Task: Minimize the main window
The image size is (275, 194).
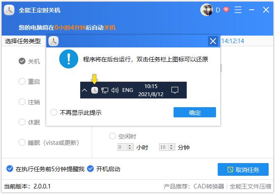Action: pos(252,10)
